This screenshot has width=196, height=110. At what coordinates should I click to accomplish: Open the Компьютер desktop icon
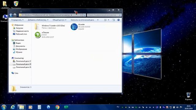(x=5, y=18)
